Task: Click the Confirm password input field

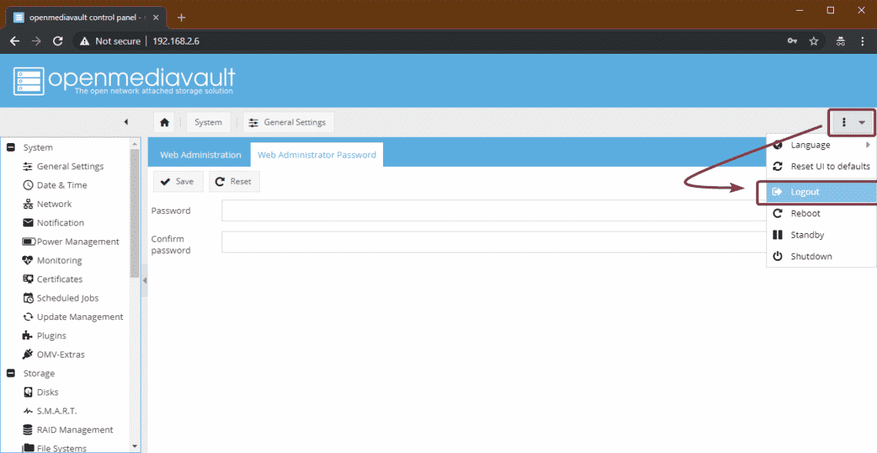Action: [495, 242]
